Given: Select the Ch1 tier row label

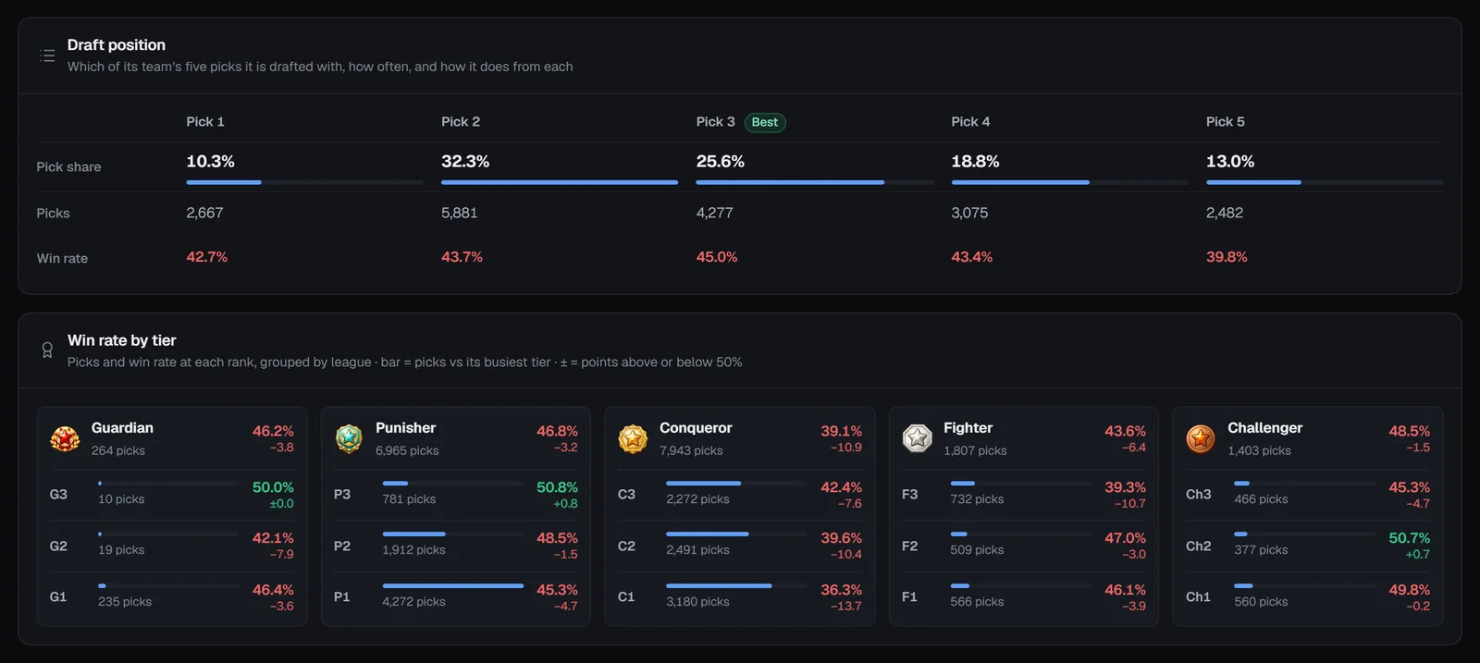Looking at the screenshot, I should pyautogui.click(x=1198, y=597).
